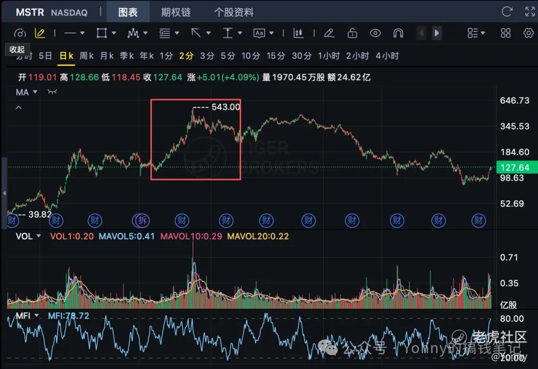538x369 pixels.
Task: Click the rightmost 财 earnings marker
Action: pos(479,221)
